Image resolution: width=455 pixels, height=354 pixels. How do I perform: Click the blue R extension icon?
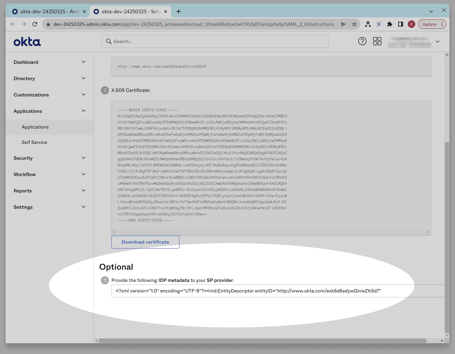coord(379,24)
